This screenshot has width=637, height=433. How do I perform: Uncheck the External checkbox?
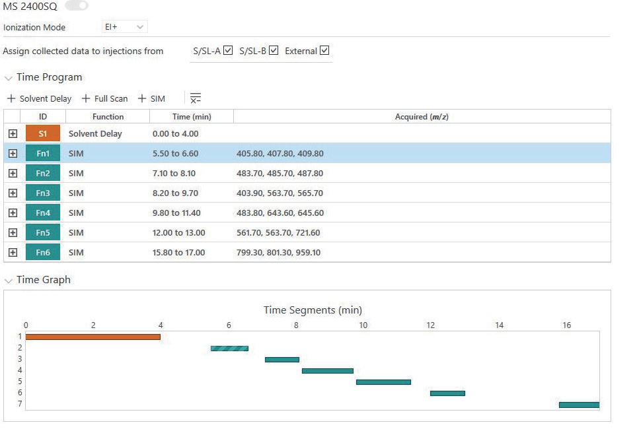324,50
